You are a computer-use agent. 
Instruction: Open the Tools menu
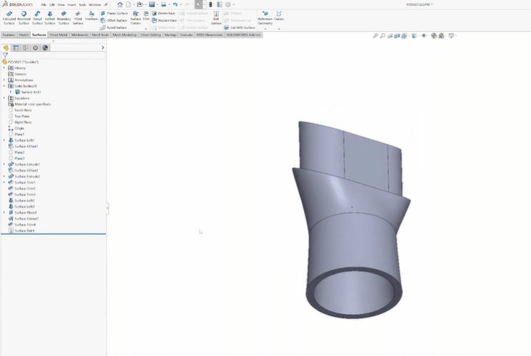coord(82,5)
